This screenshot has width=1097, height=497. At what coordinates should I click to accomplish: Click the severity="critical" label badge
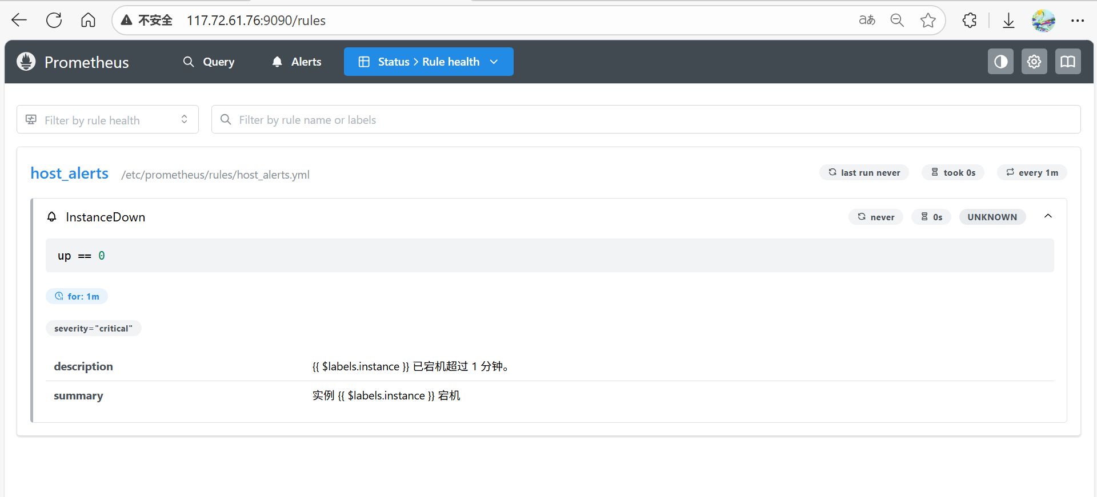(x=94, y=328)
